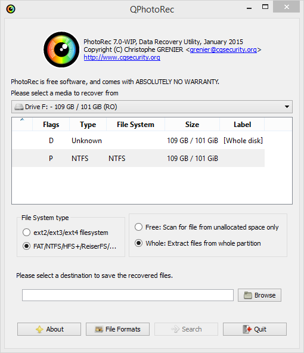This screenshot has width=304, height=353.
Task: Click the large PhotoRec eye logo
Action: [61, 49]
